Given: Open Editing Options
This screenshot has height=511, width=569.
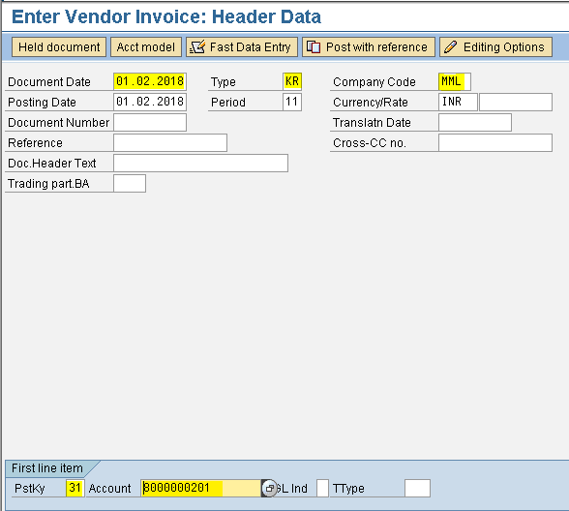Looking at the screenshot, I should pos(495,47).
